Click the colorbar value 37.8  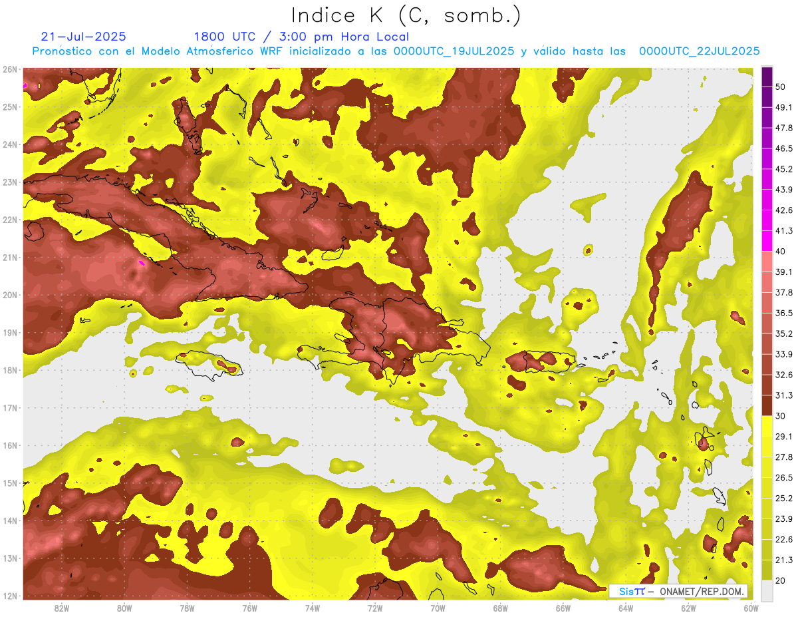click(785, 293)
